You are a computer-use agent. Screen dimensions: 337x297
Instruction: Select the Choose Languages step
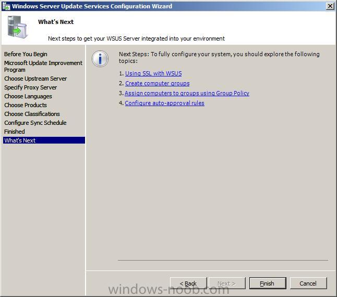[x=28, y=96]
